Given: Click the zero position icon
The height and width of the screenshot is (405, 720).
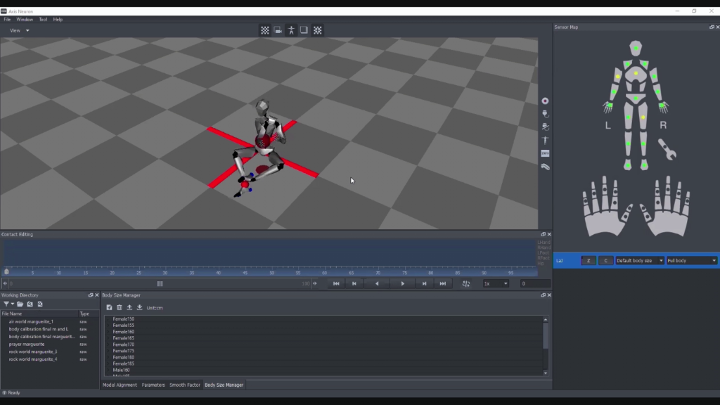Looking at the screenshot, I should [545, 153].
